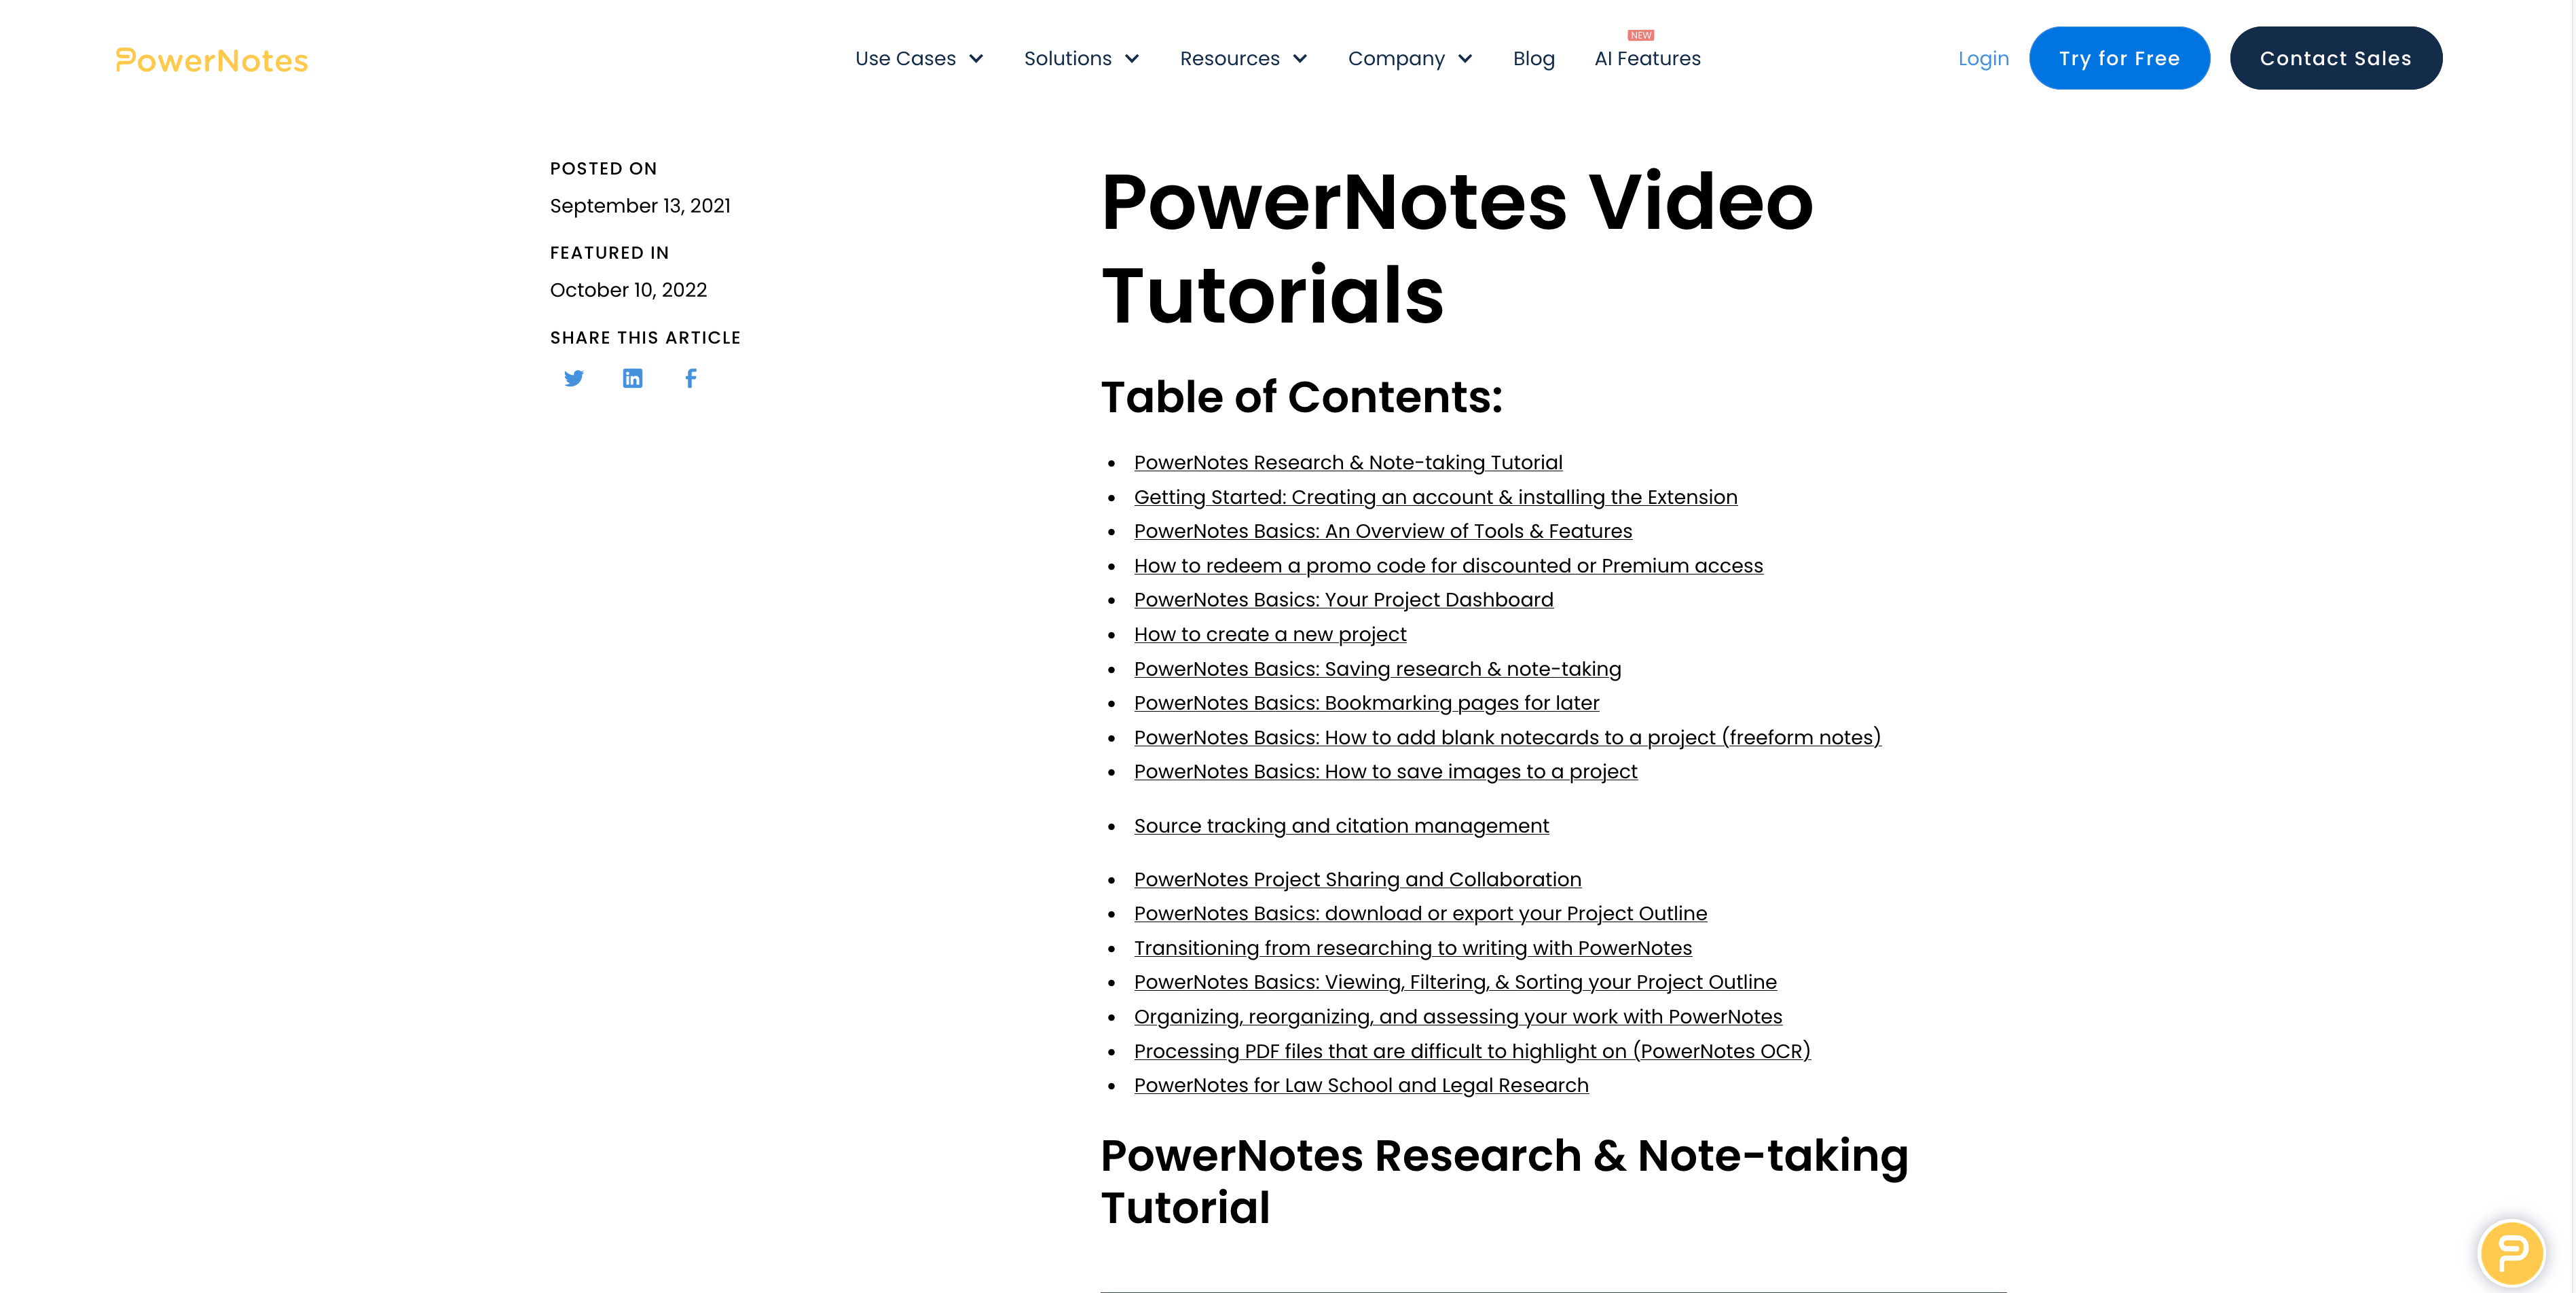Click the LinkedIn share icon
The image size is (2576, 1293).
tap(633, 378)
